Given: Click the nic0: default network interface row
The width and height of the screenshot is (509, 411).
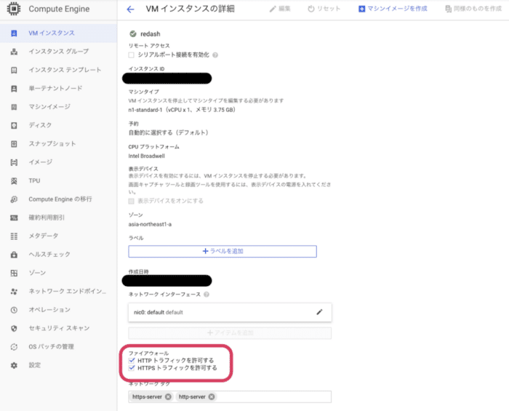Looking at the screenshot, I should pos(230,312).
